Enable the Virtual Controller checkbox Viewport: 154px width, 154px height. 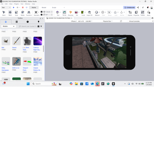click(x=128, y=21)
